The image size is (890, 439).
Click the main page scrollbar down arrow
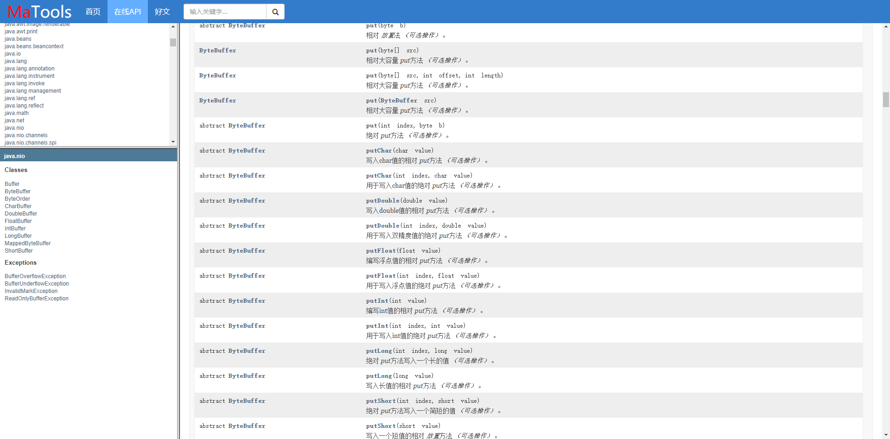(885, 435)
